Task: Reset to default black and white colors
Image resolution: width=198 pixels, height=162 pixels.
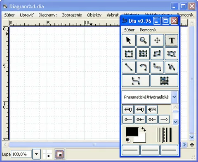Action: point(128,140)
